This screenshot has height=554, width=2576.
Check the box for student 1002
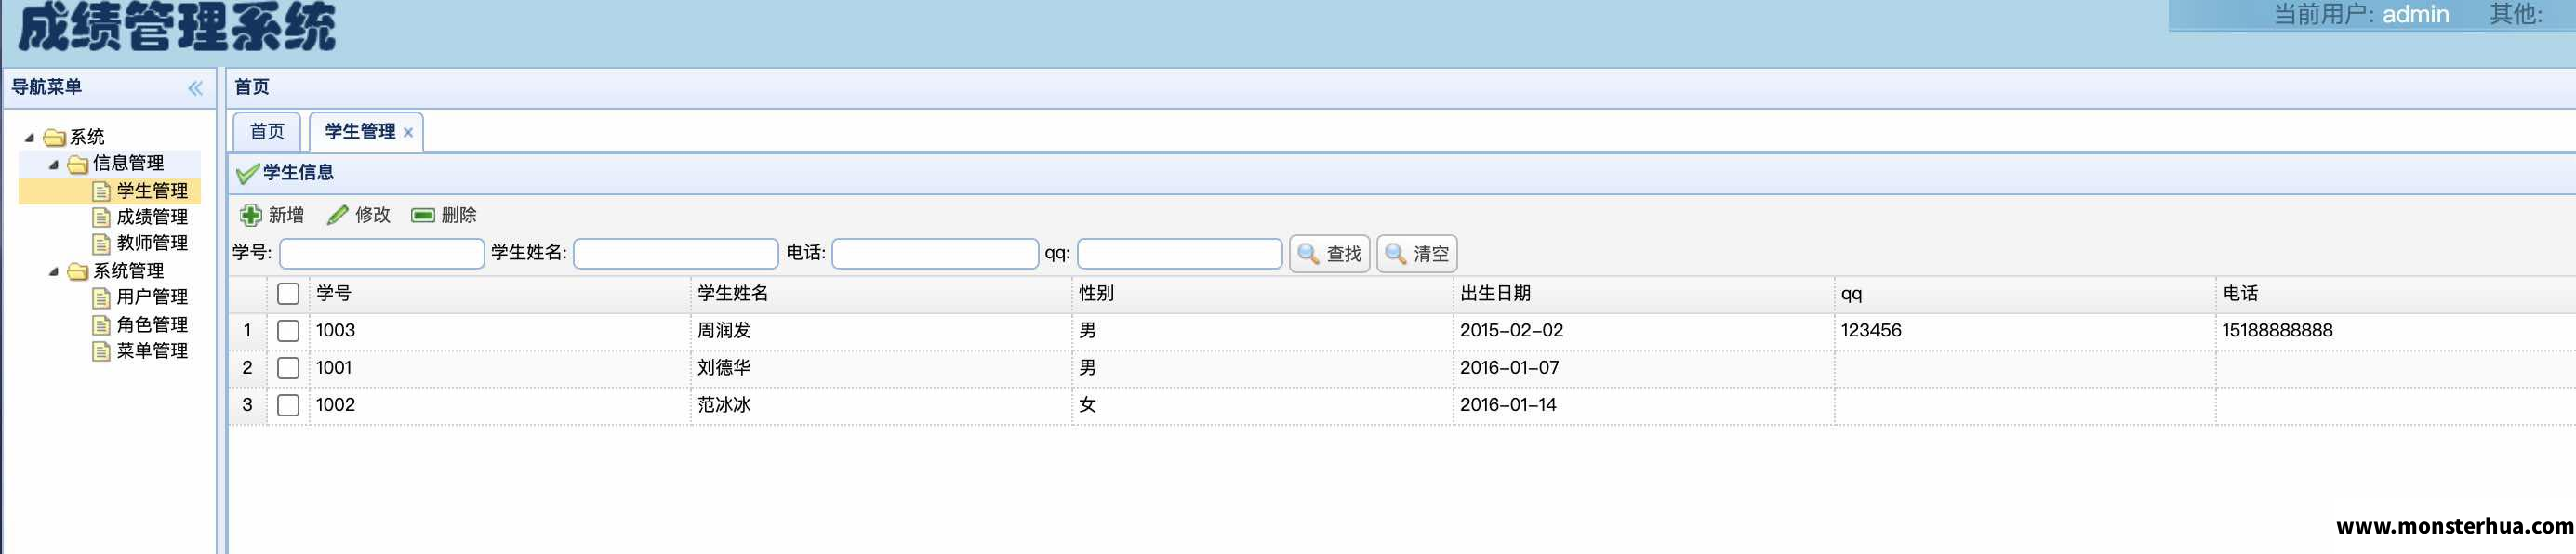(x=288, y=405)
